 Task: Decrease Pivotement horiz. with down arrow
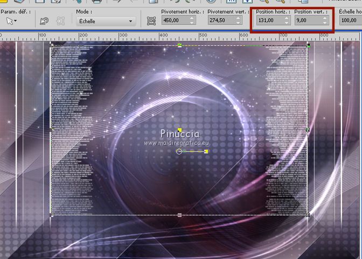(x=192, y=23)
